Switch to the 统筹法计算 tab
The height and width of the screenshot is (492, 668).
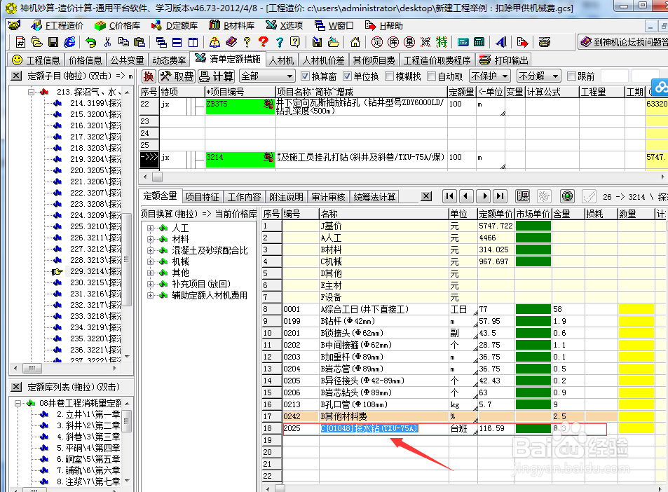click(x=374, y=197)
